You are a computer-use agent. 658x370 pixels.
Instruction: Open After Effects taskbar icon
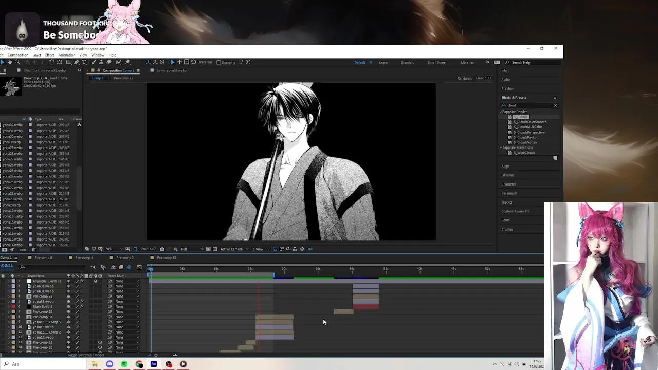pyautogui.click(x=154, y=364)
